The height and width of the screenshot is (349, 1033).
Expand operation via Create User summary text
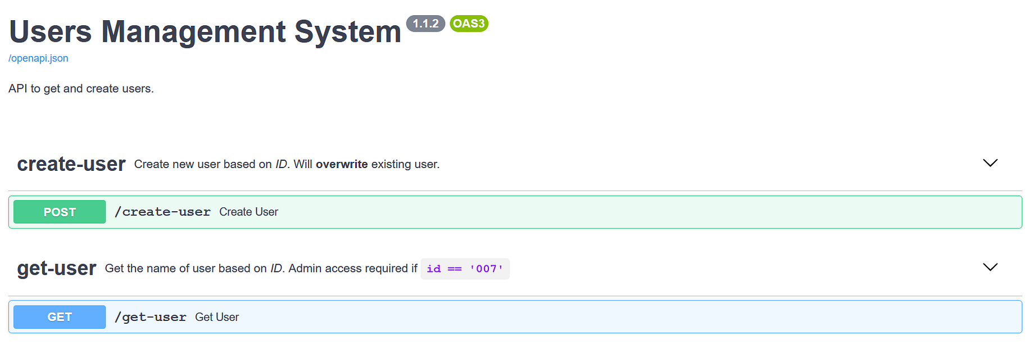click(248, 212)
